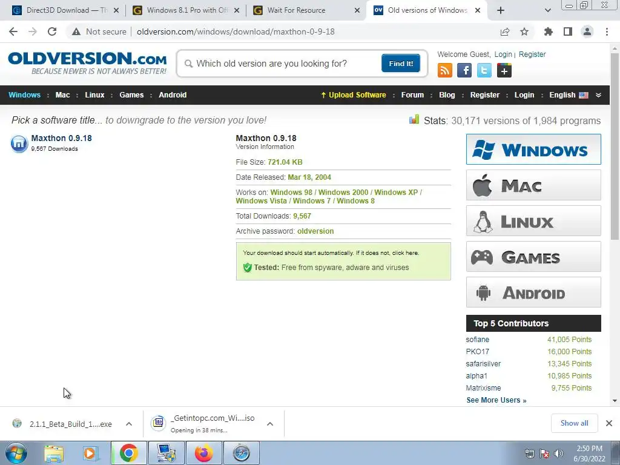Select Android in the navigation bar
Screen dimensions: 620x465
[x=173, y=95]
